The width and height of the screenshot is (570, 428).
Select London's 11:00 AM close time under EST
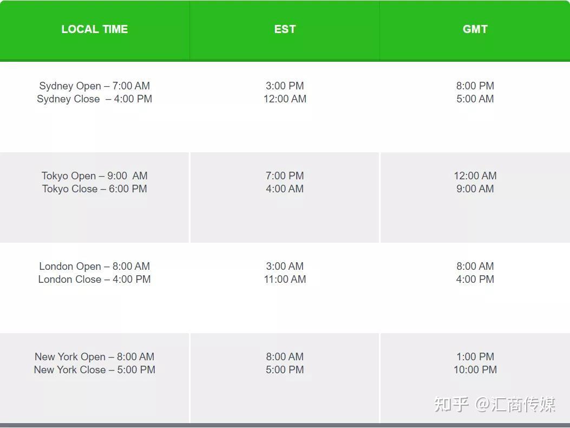285,280
